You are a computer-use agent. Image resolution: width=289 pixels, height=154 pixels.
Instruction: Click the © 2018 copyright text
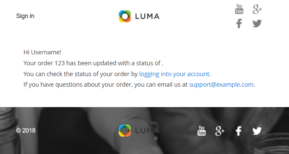tap(26, 131)
